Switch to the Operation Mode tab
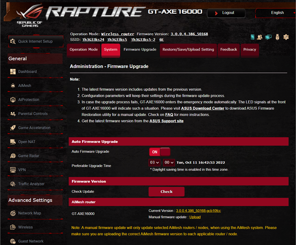The height and width of the screenshot is (245, 296). (x=84, y=50)
